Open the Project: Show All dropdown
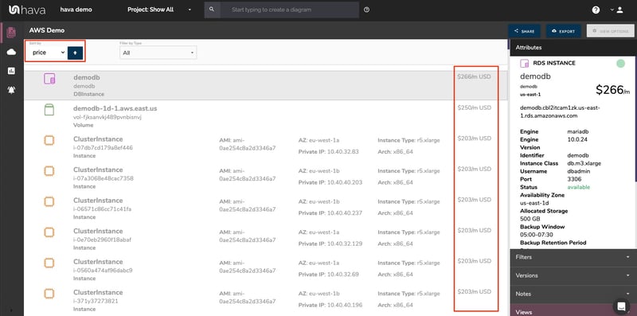Viewport: 637px width, 316px height. click(158, 10)
